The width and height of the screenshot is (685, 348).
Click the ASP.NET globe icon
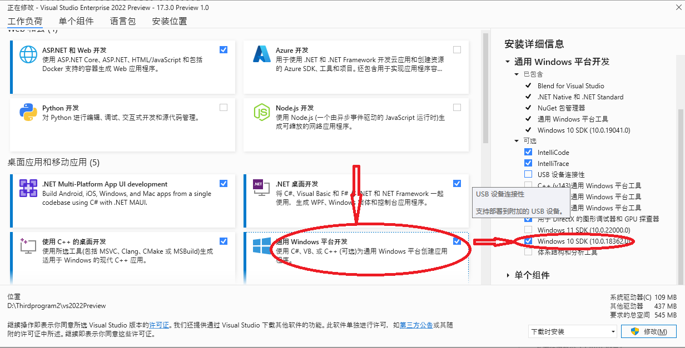[28, 54]
